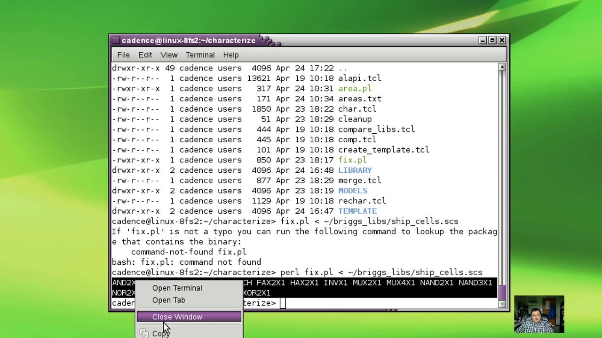Open the Help menu
602x338 pixels.
tap(231, 55)
